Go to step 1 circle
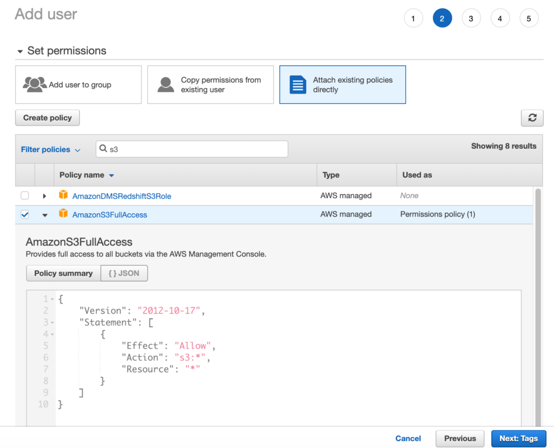Screen dimensions: 554x448 point(413,18)
